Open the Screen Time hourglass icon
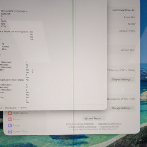Image resolution: width=147 pixels, height=147 pixels. click(10, 131)
